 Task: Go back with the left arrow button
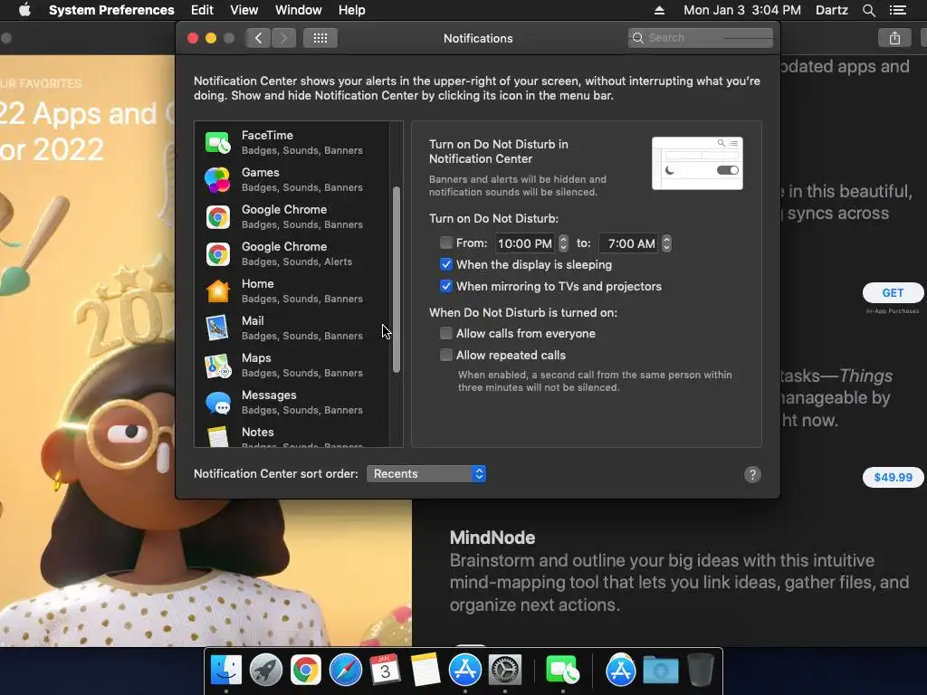258,38
